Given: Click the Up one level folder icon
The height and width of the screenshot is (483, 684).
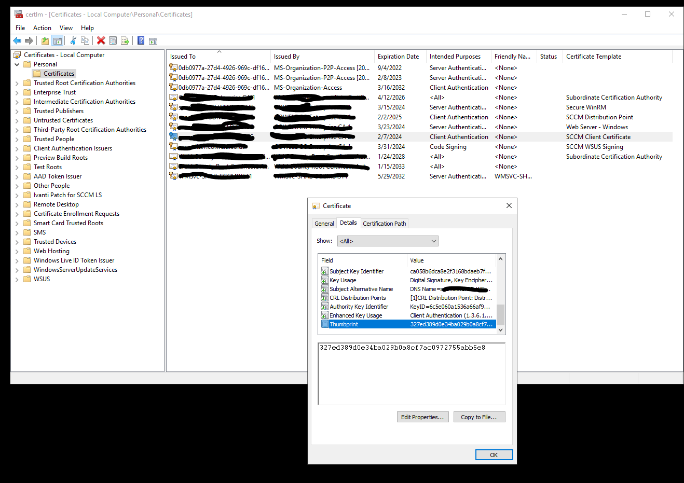Looking at the screenshot, I should click(45, 41).
